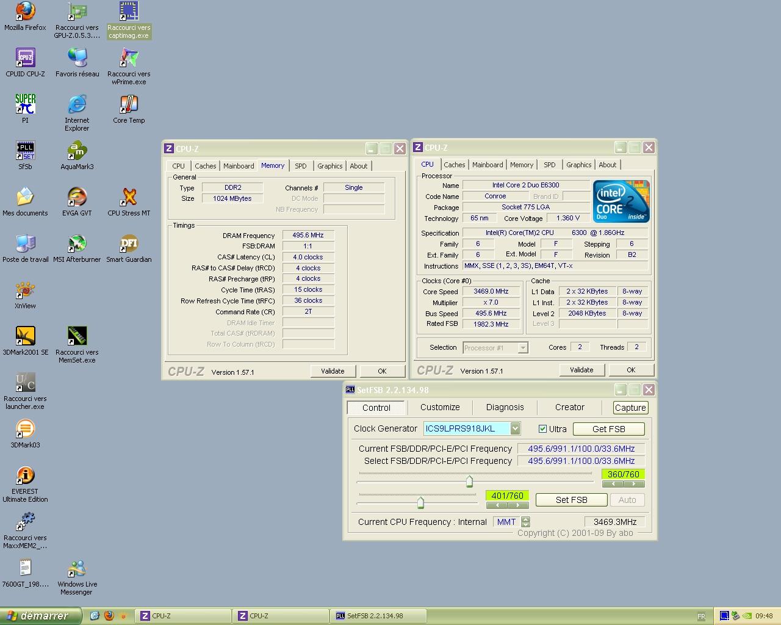Click Firefox quick launch icon in taskbar

109,616
